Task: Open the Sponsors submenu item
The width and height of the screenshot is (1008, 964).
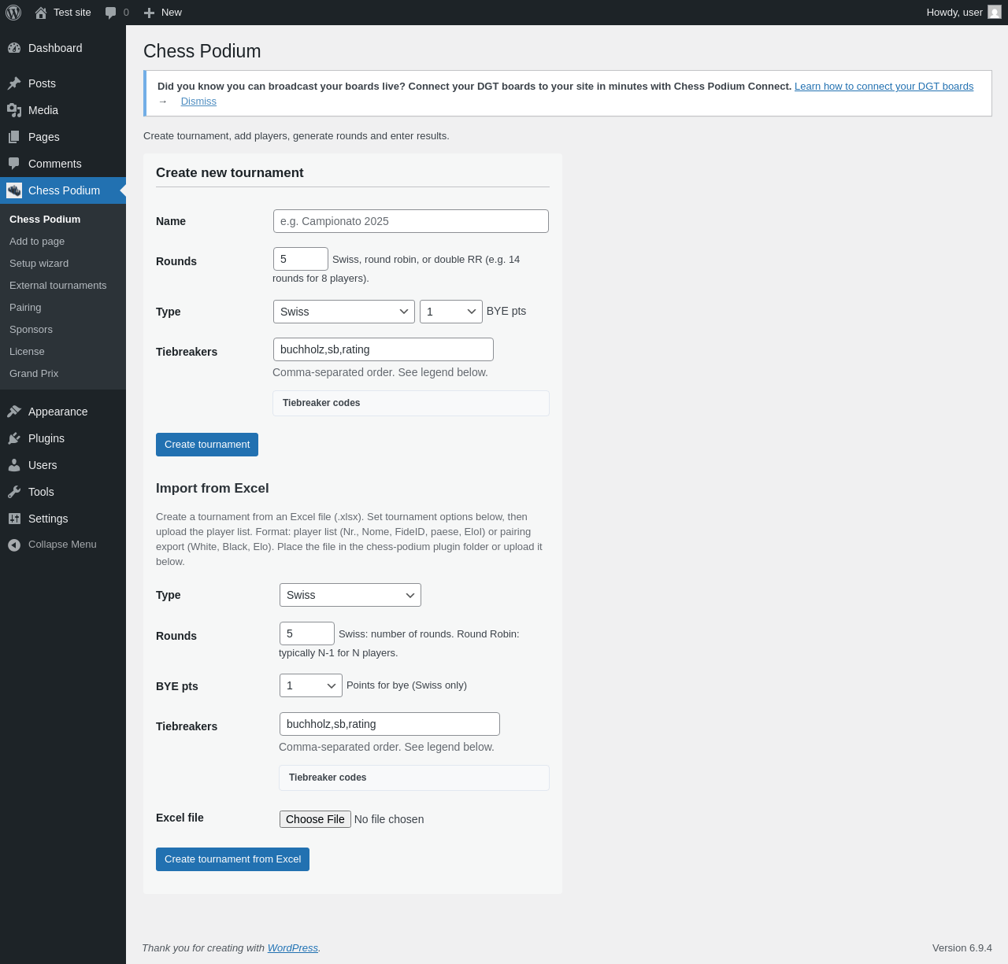Action: pyautogui.click(x=31, y=330)
